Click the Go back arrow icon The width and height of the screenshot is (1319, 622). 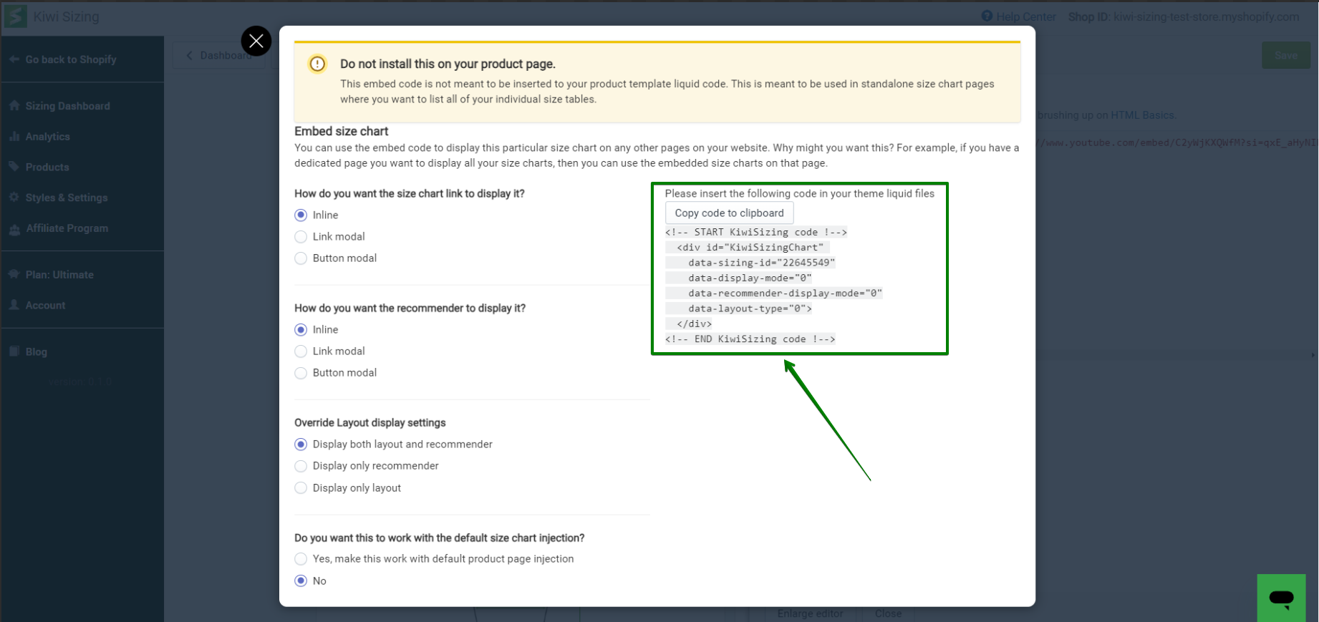(x=14, y=59)
